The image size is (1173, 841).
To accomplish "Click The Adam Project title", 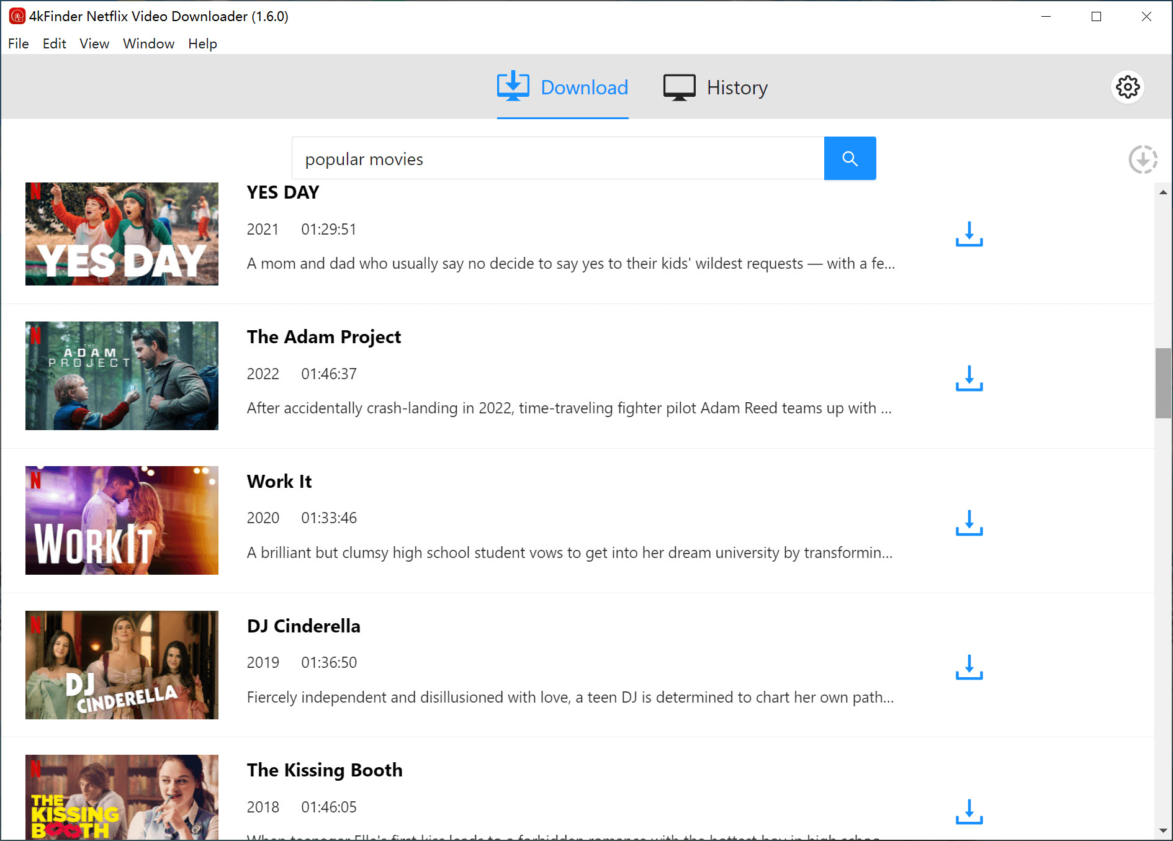I will pyautogui.click(x=324, y=337).
